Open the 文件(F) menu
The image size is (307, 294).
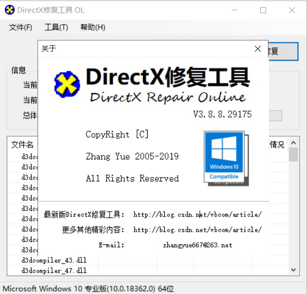(20, 27)
